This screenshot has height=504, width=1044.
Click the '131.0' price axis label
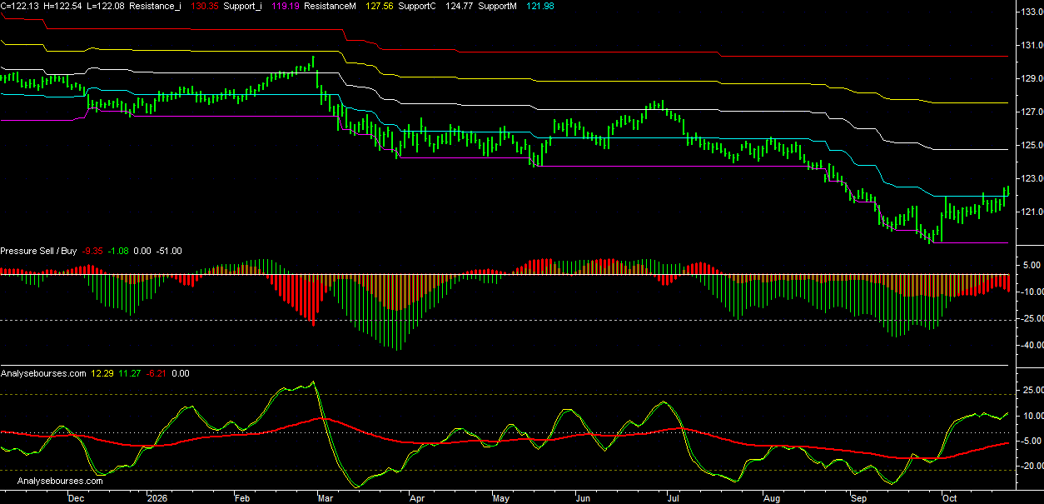1031,45
